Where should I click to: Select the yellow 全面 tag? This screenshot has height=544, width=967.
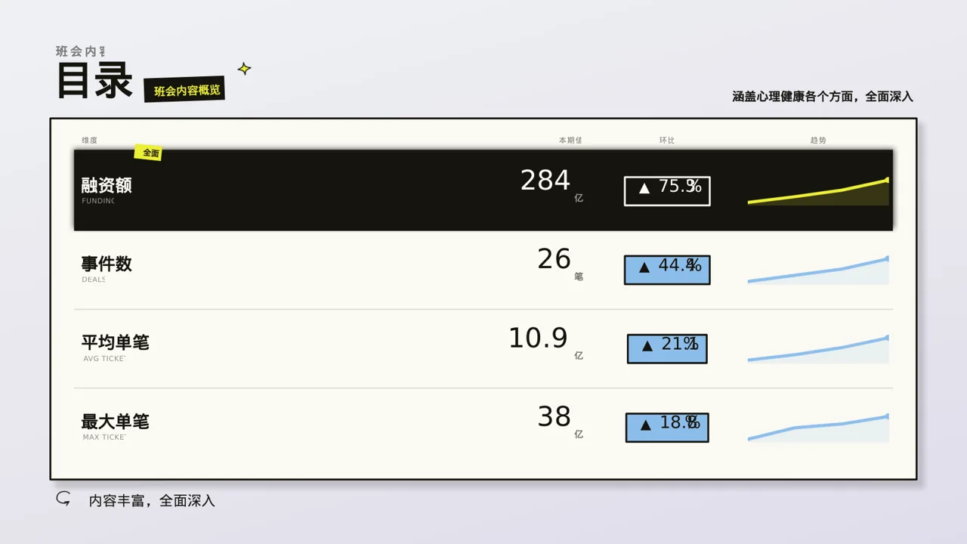coord(149,153)
